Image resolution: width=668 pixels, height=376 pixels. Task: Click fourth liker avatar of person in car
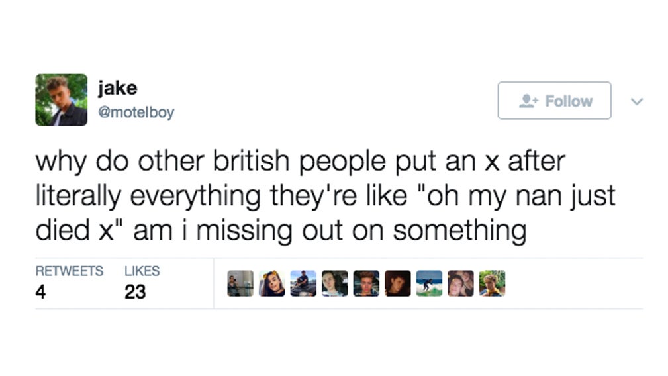[x=334, y=283]
